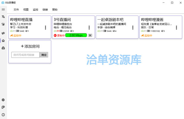
Task: Click the 3号直播间 room title
Action: click(x=62, y=20)
